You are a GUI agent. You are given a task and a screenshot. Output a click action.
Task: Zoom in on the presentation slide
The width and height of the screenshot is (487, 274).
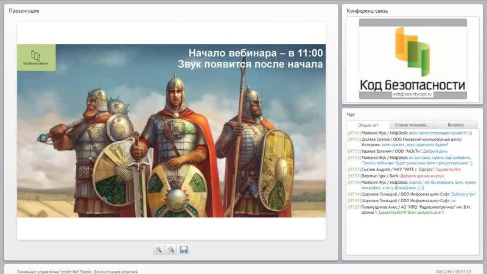[x=158, y=250]
